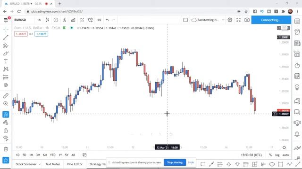Viewport: 302px width, 169px height.
Task: Open calendar panel in right sidebar
Action: [x=297, y=76]
